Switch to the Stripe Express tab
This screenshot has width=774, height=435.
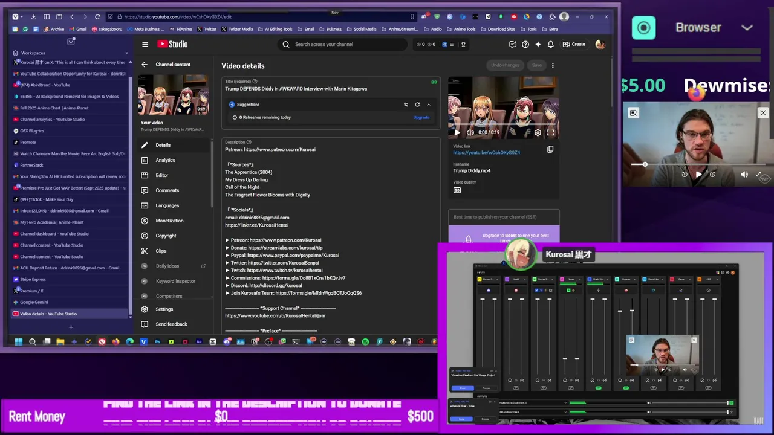click(70, 279)
